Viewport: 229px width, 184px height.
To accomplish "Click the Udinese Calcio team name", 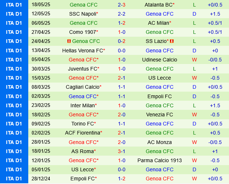I will tap(159, 60).
